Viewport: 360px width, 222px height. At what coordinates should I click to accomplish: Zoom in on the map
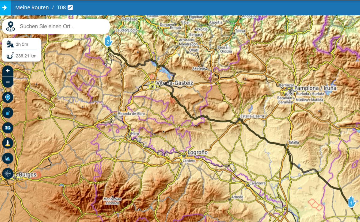8,71
